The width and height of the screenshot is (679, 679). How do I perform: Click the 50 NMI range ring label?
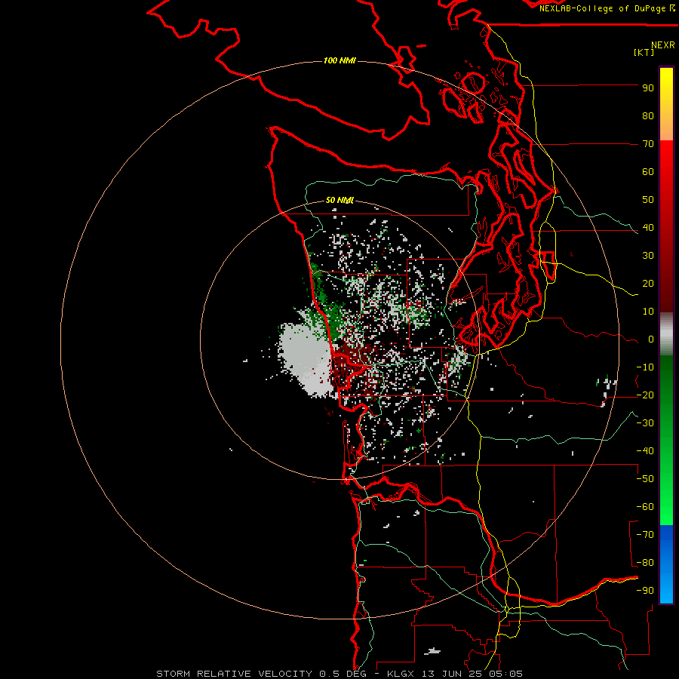coord(339,200)
